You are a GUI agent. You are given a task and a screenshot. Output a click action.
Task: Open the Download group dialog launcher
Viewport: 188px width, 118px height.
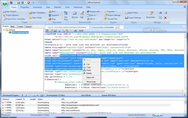click(68, 23)
